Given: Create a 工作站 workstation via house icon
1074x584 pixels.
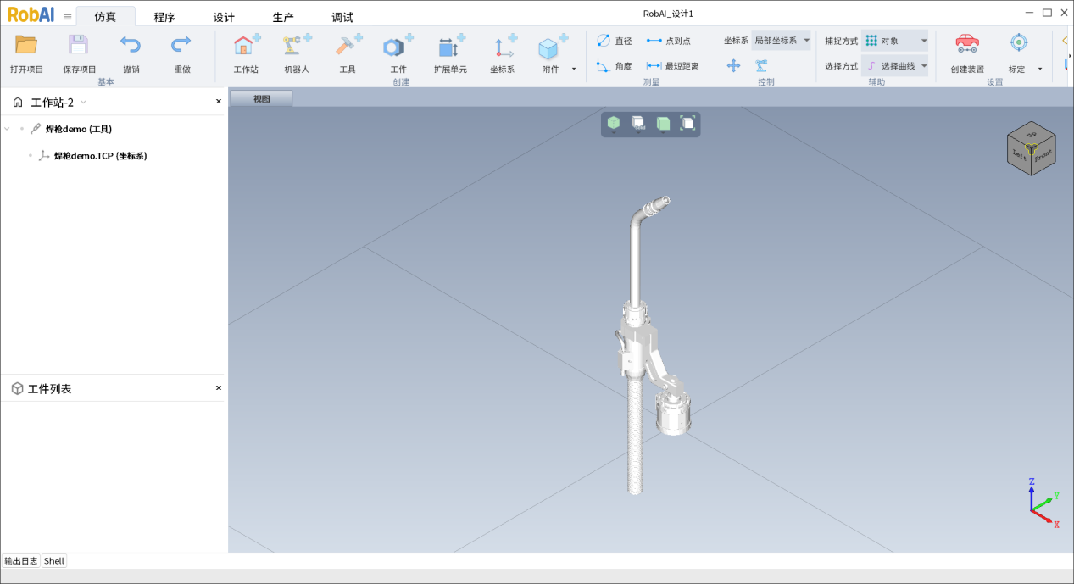Looking at the screenshot, I should coord(246,45).
